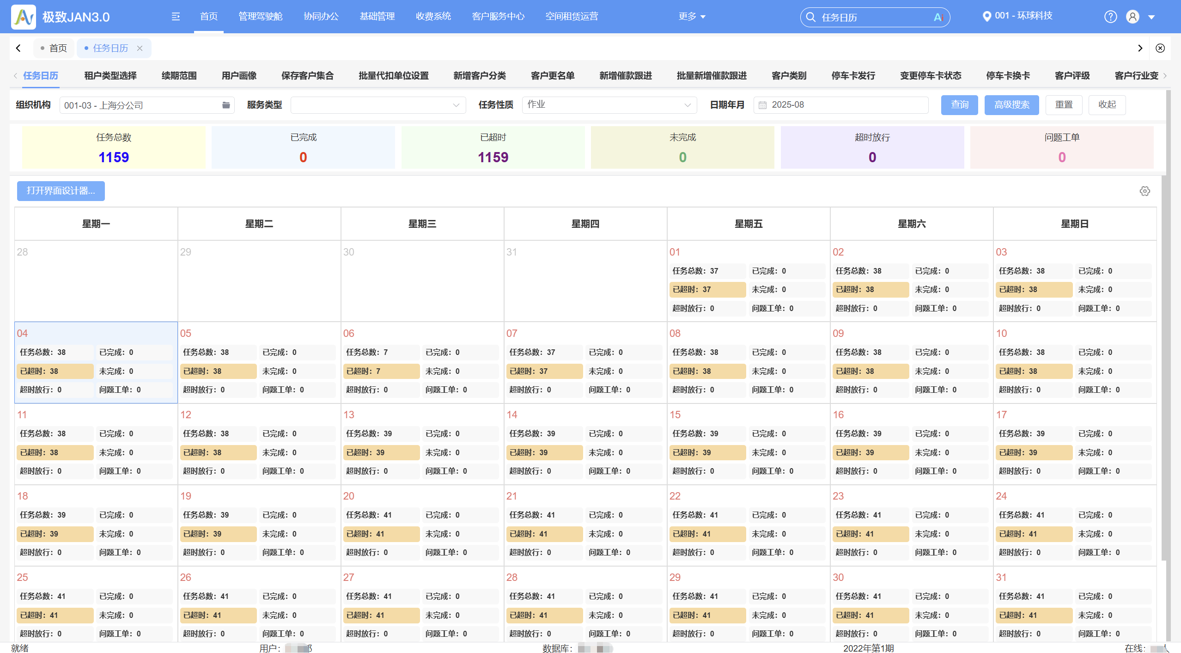Screen dimensions: 1181x653
Task: Open the date calendar icon
Action: click(762, 105)
